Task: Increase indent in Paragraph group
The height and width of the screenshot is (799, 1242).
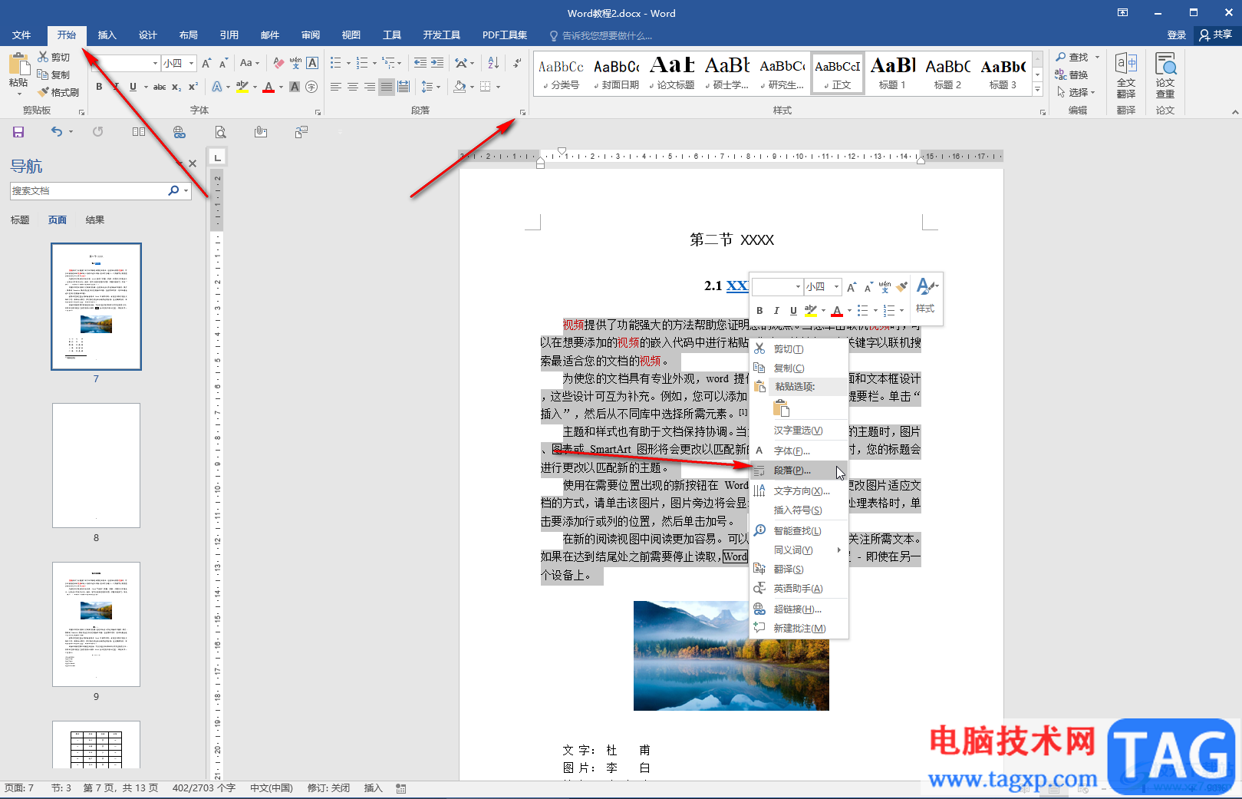Action: click(x=437, y=63)
